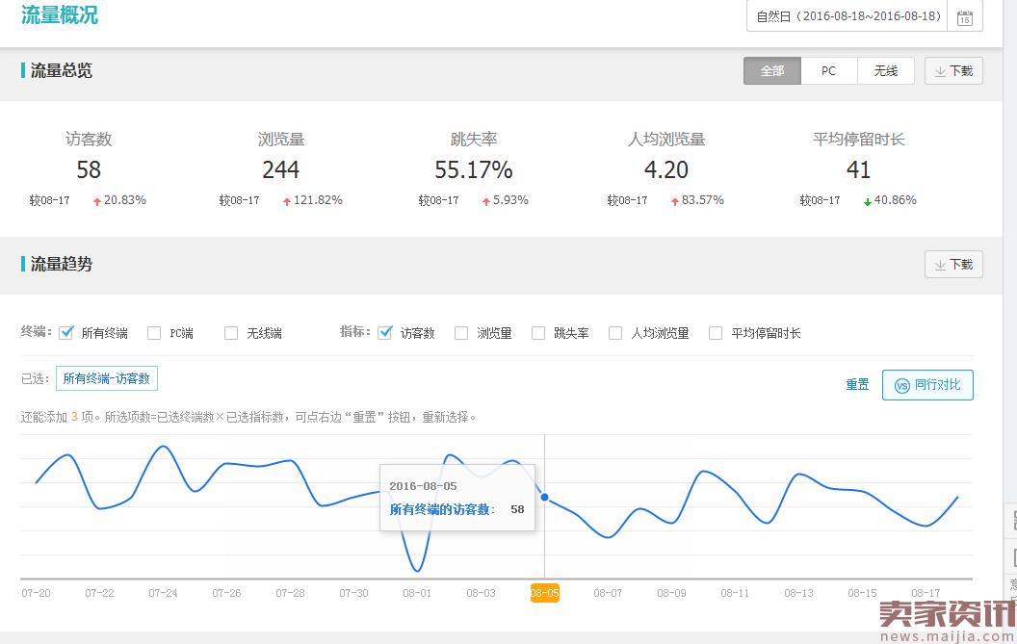Screen dimensions: 1017x644
Task: Click the highlighted 08-05 date marker
Action: point(544,593)
